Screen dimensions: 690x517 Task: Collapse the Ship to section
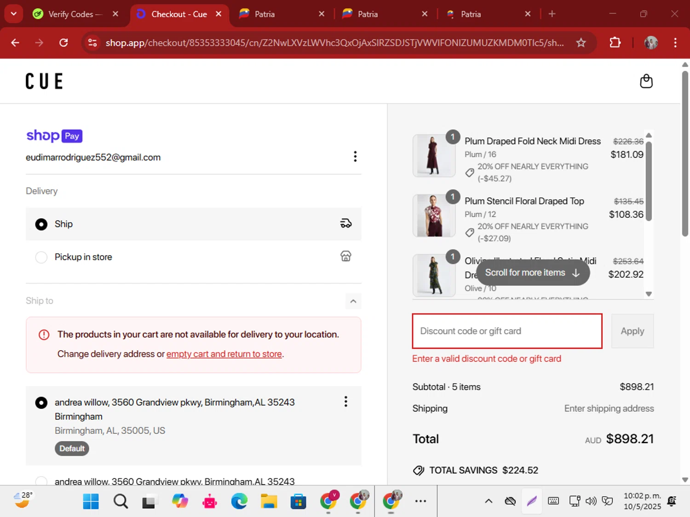point(353,301)
